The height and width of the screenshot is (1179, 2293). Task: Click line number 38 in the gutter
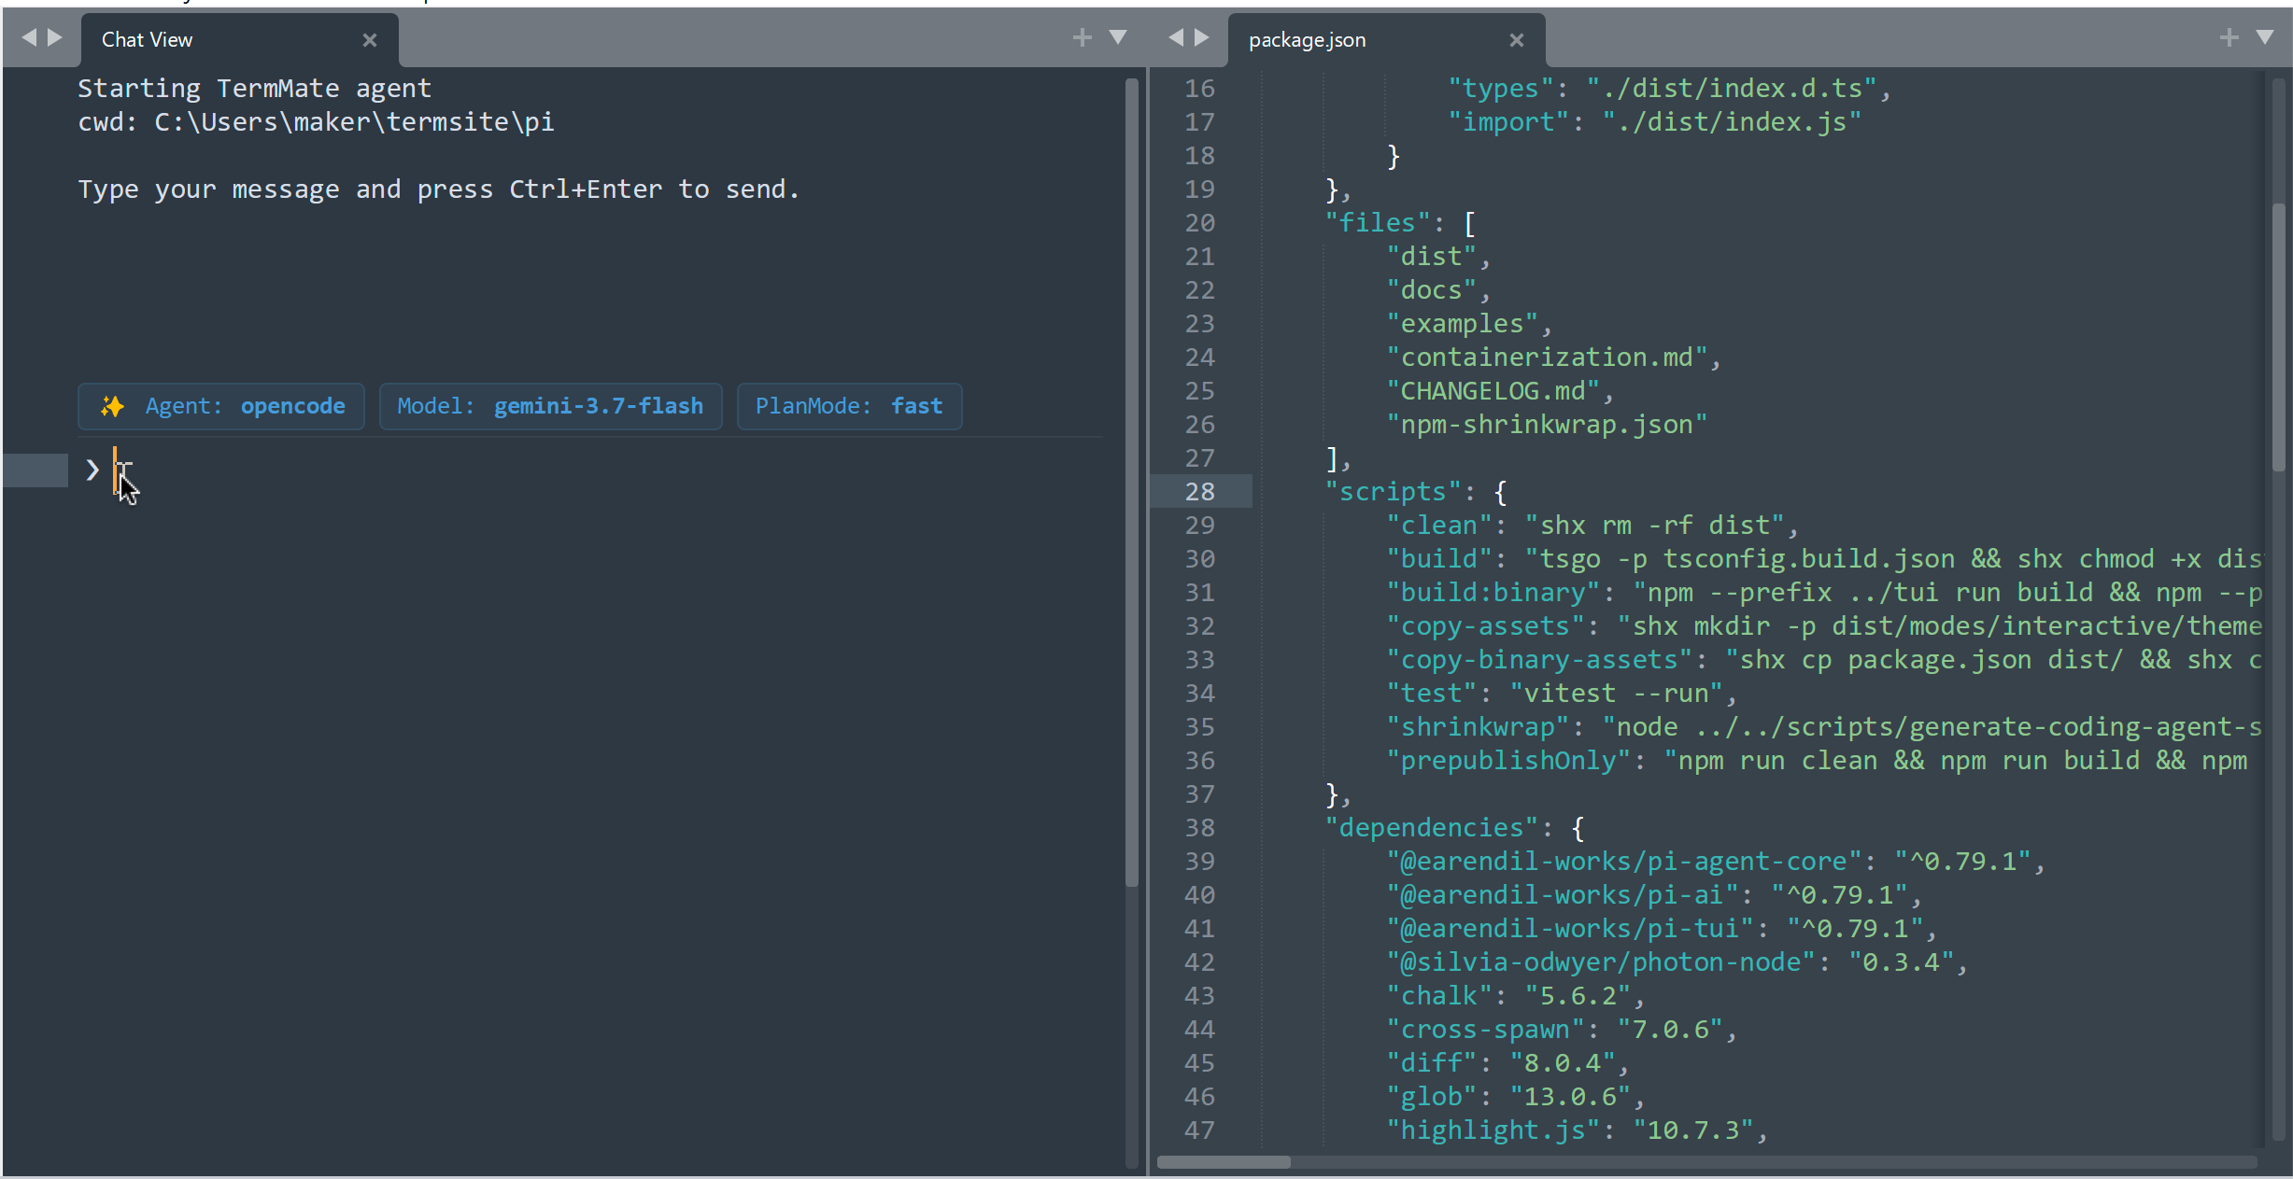point(1200,827)
